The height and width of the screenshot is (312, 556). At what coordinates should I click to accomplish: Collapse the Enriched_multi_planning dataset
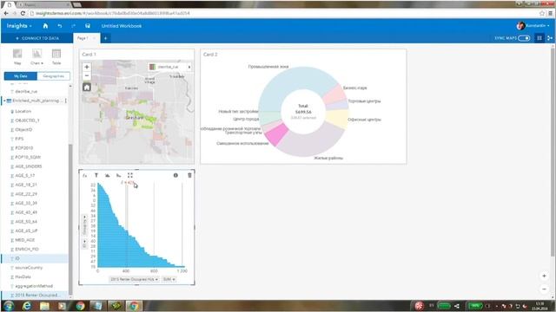pos(4,101)
